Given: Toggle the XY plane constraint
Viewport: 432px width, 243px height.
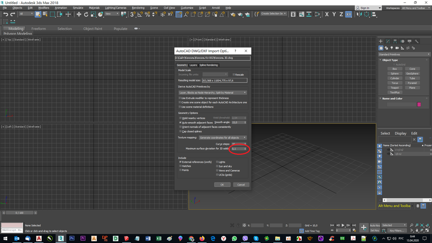Looking at the screenshot, I should tap(348, 14).
